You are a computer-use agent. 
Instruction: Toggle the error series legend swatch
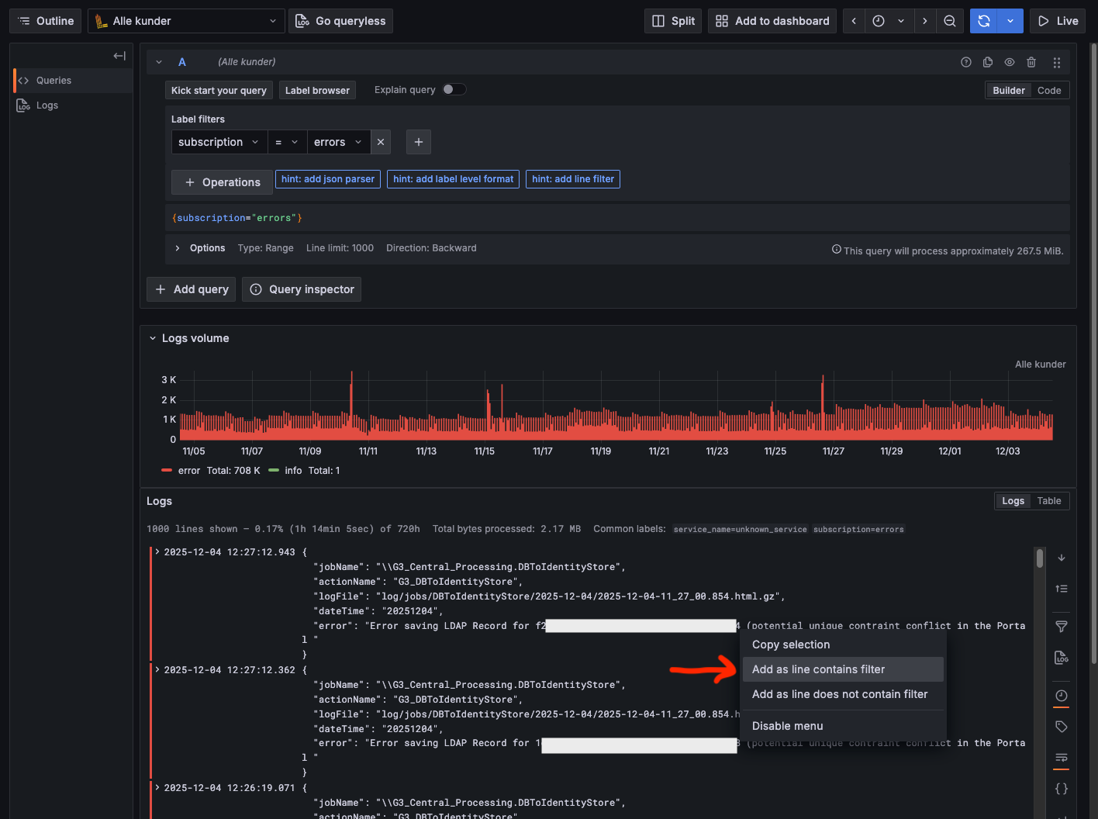(167, 471)
